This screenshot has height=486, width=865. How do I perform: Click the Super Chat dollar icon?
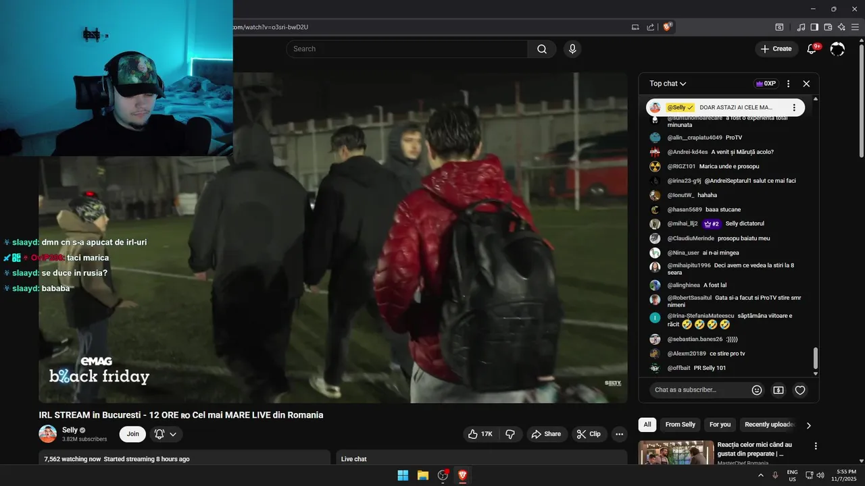(778, 390)
